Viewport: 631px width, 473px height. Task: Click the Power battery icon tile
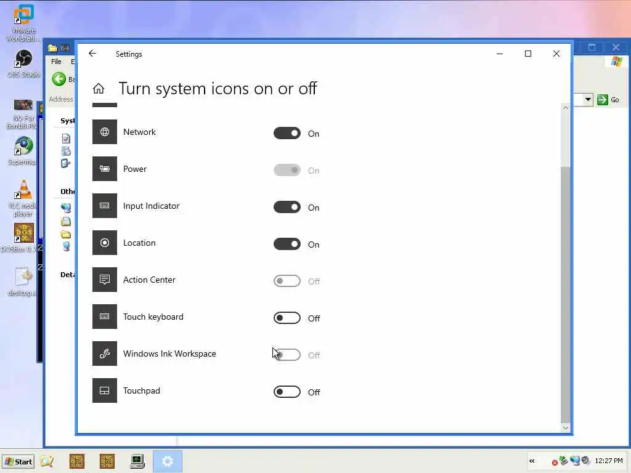[105, 169]
